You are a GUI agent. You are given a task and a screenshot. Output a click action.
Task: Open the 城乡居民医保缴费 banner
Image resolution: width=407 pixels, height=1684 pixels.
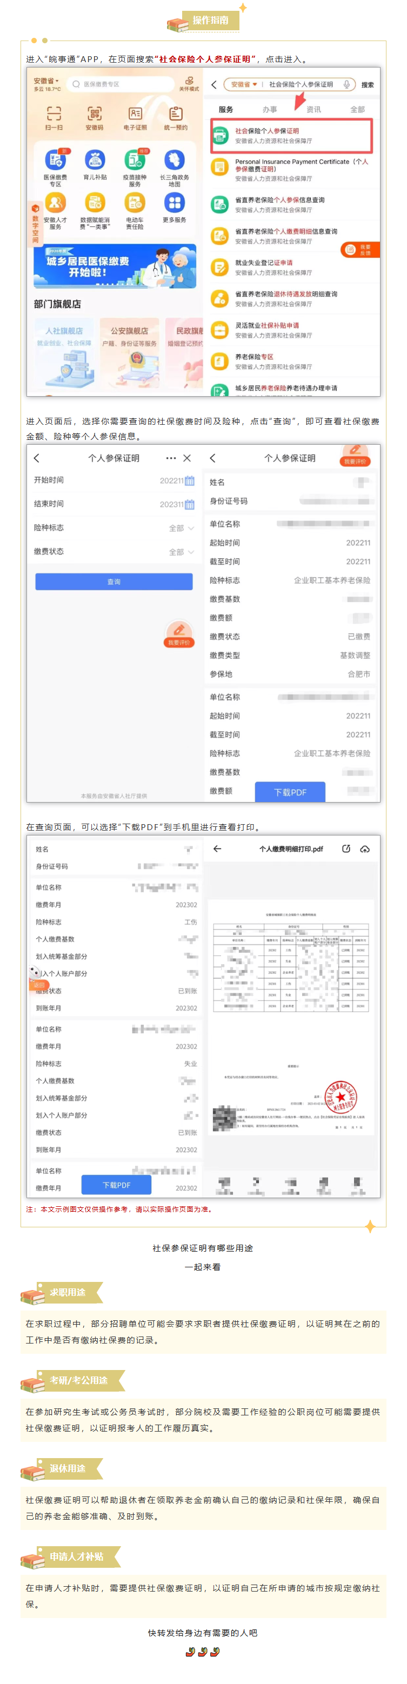coord(115,266)
